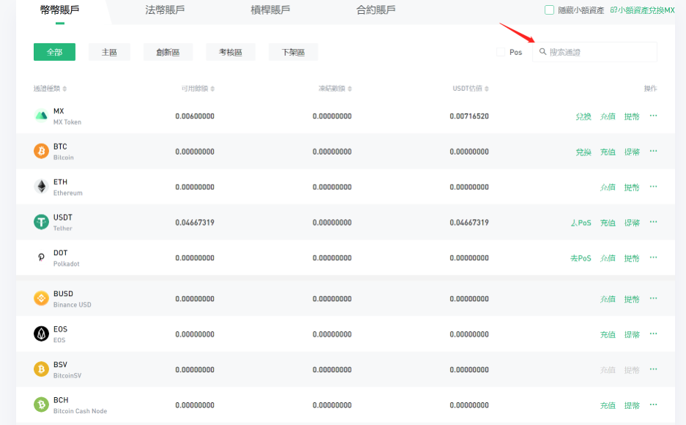The width and height of the screenshot is (686, 425).
Task: Click the EOS coin icon
Action: pos(42,334)
